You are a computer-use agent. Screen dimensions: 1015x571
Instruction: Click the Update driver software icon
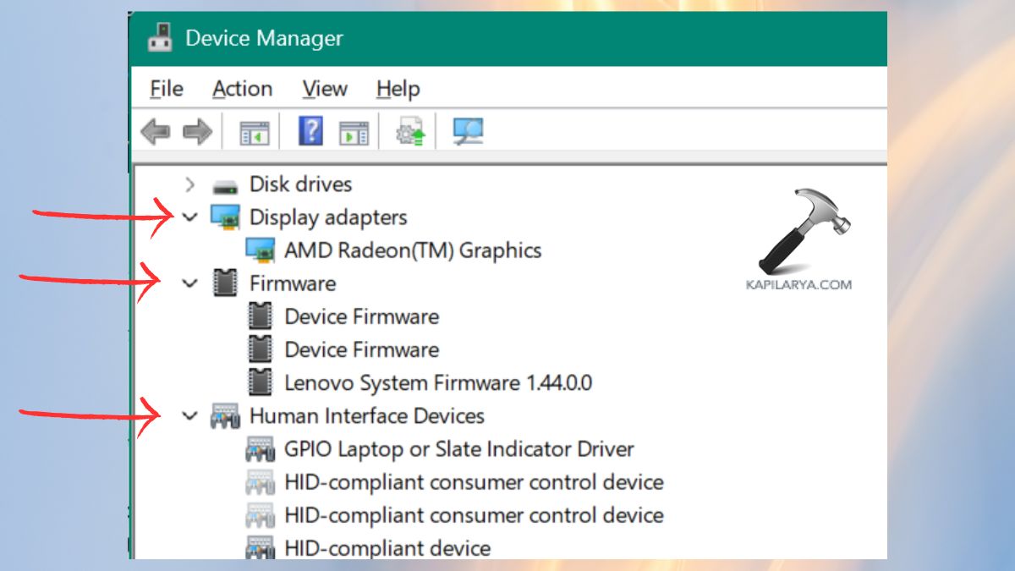point(409,131)
